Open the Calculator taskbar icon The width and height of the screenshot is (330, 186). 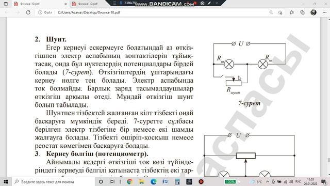pos(177,181)
